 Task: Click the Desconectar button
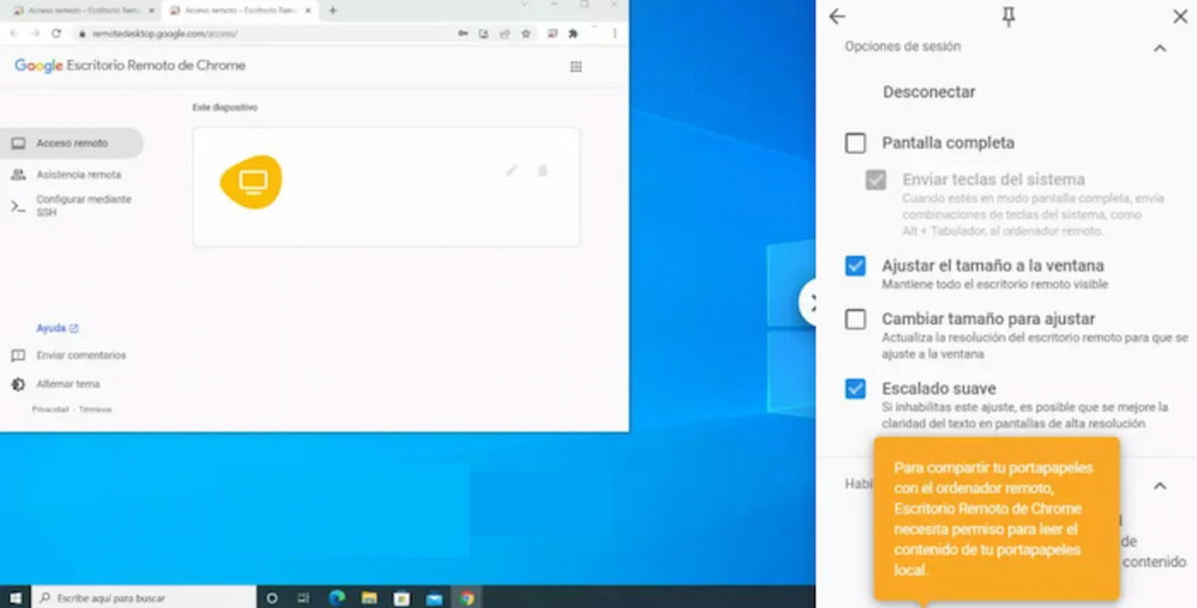(929, 92)
